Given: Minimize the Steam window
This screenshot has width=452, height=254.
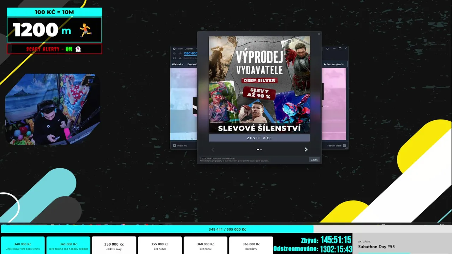Looking at the screenshot, I should click(x=334, y=48).
